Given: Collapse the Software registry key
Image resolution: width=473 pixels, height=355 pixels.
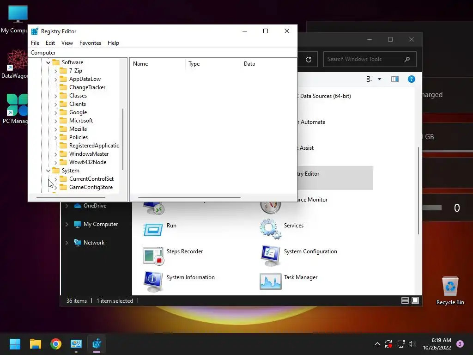Looking at the screenshot, I should (48, 62).
